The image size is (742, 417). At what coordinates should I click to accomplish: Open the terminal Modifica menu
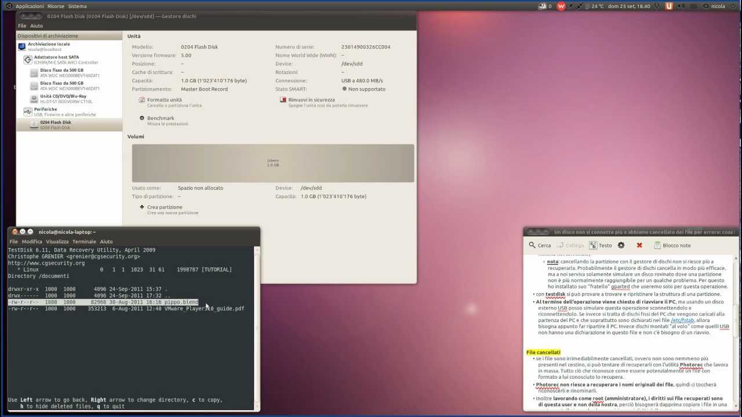tap(32, 242)
